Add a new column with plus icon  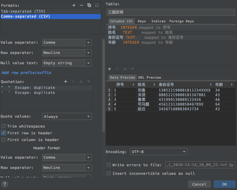(x=110, y=69)
